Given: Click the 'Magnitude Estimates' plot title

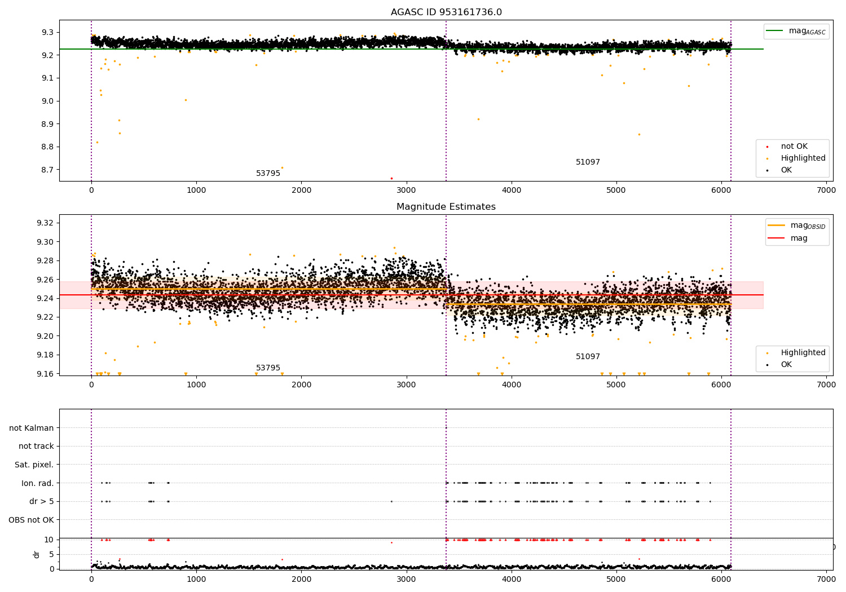Looking at the screenshot, I should 446,207.
